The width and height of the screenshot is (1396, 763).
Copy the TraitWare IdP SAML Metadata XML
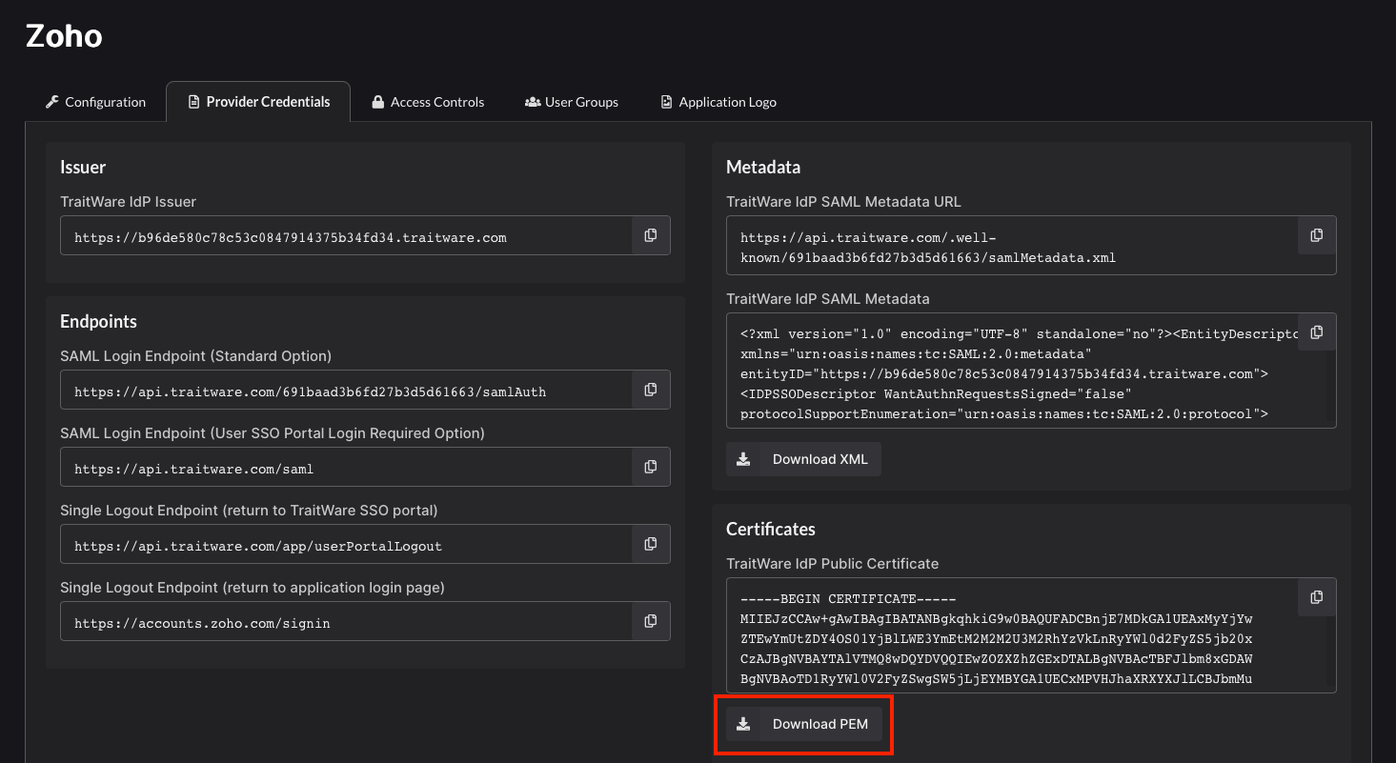pyautogui.click(x=1317, y=332)
